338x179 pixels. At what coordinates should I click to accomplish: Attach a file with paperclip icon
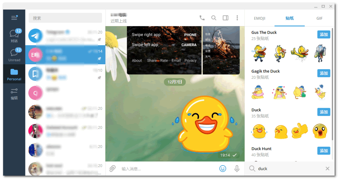[113, 169]
